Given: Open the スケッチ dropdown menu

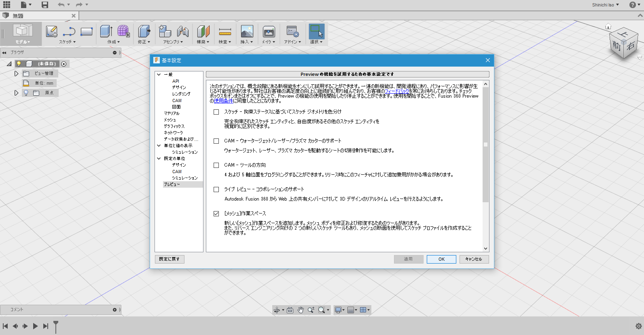Looking at the screenshot, I should click(67, 42).
